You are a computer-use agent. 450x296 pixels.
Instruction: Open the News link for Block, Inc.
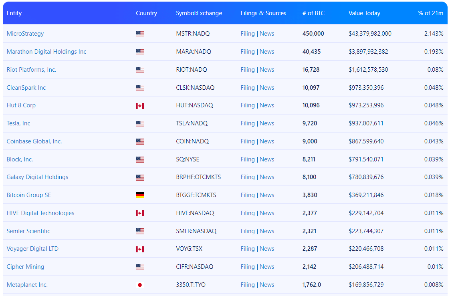[267, 159]
